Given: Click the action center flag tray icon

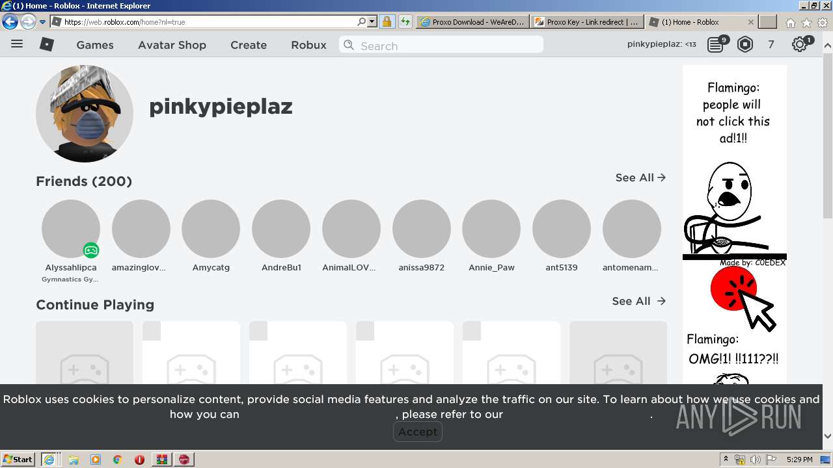Looking at the screenshot, I should tap(771, 460).
